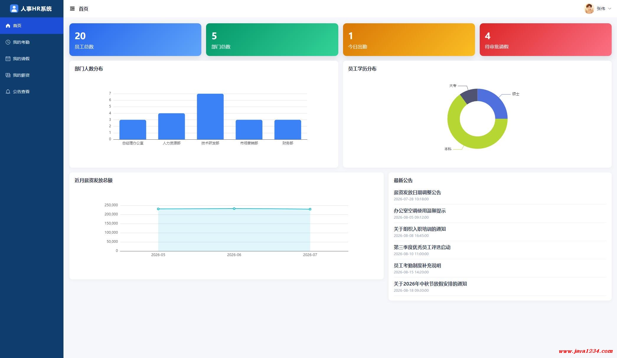Image resolution: width=617 pixels, height=358 pixels.
Task: Click the calendar icon beside 我的请假
Action: click(8, 59)
